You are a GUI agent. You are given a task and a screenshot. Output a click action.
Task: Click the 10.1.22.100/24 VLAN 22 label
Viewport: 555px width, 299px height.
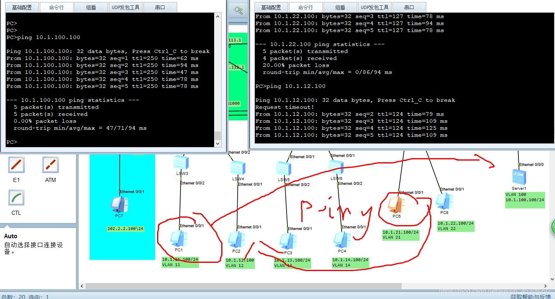point(456,226)
